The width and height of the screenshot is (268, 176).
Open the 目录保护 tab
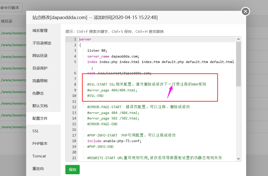(40, 68)
